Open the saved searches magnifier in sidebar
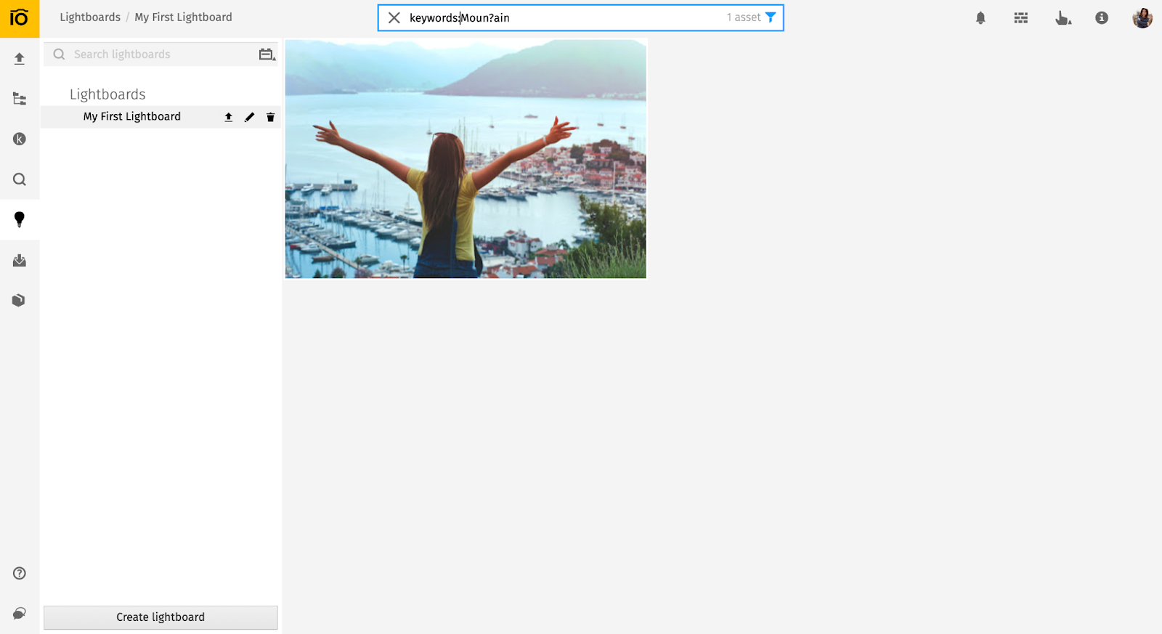The image size is (1162, 634). (20, 179)
